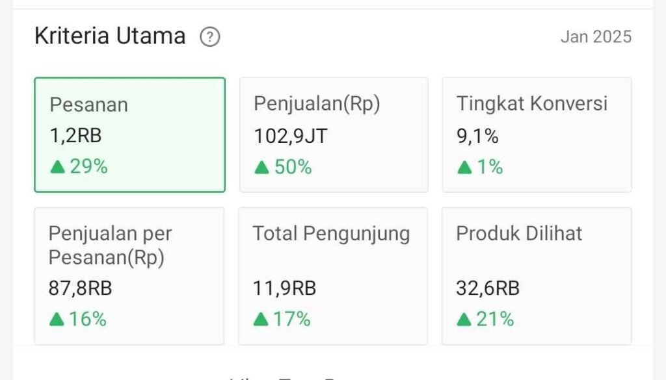Select the Penjualan(Rp) metric card

click(x=334, y=135)
